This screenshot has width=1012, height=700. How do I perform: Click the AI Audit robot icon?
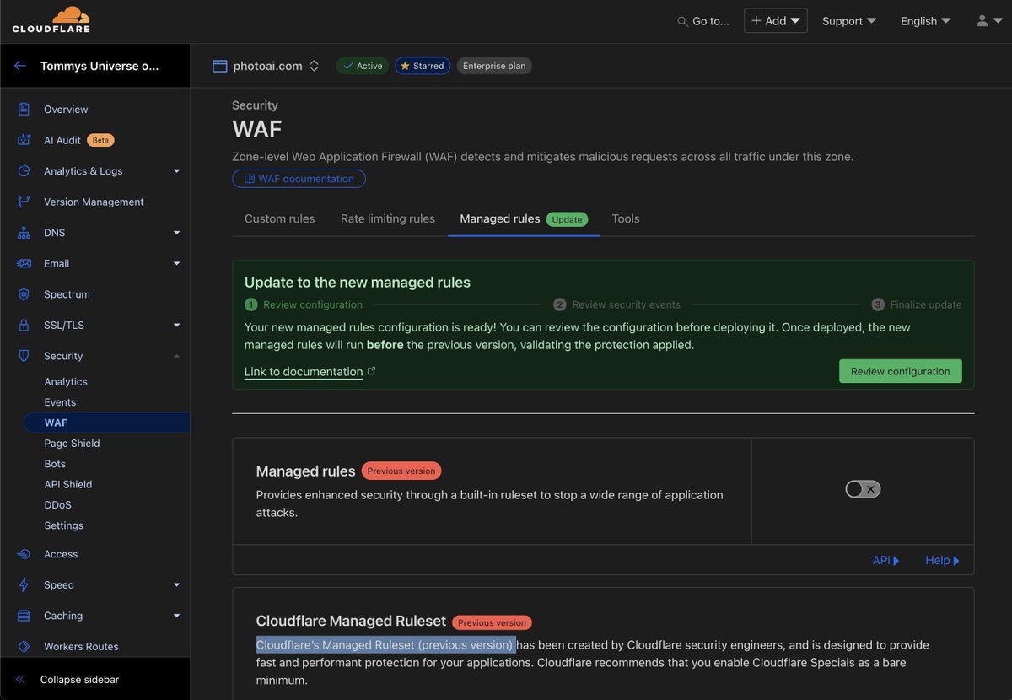pyautogui.click(x=24, y=140)
